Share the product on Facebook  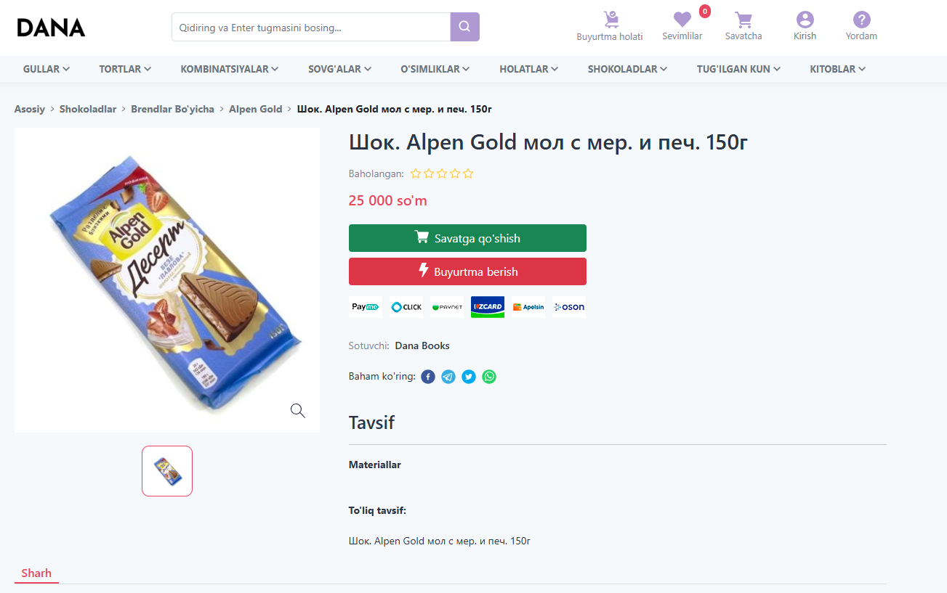[x=428, y=377]
